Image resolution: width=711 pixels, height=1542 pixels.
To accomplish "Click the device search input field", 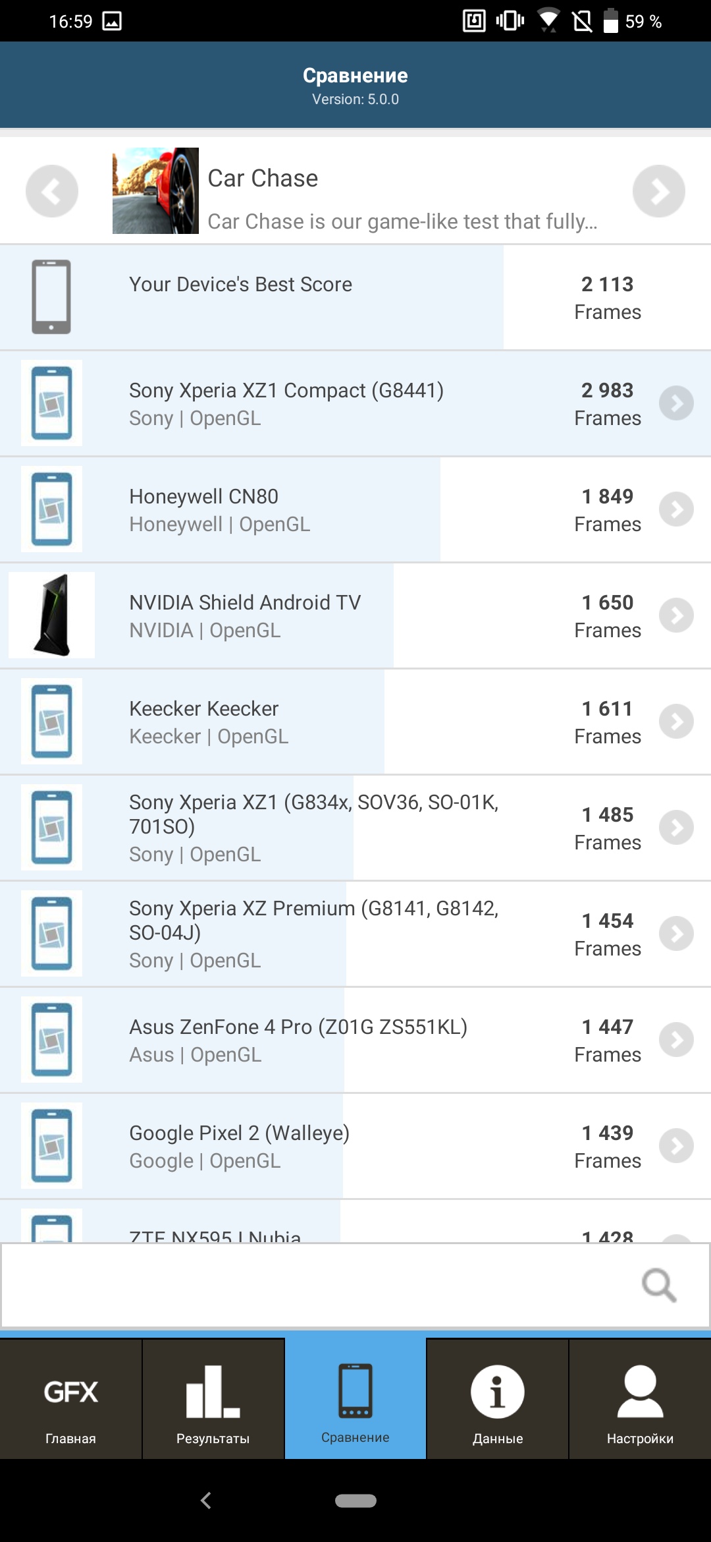I will click(316, 1285).
